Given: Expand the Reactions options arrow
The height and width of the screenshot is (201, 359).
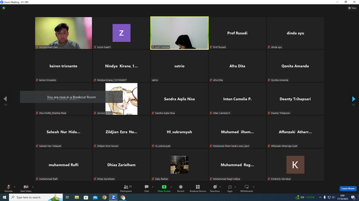Looking at the screenshot, I should [220, 187].
